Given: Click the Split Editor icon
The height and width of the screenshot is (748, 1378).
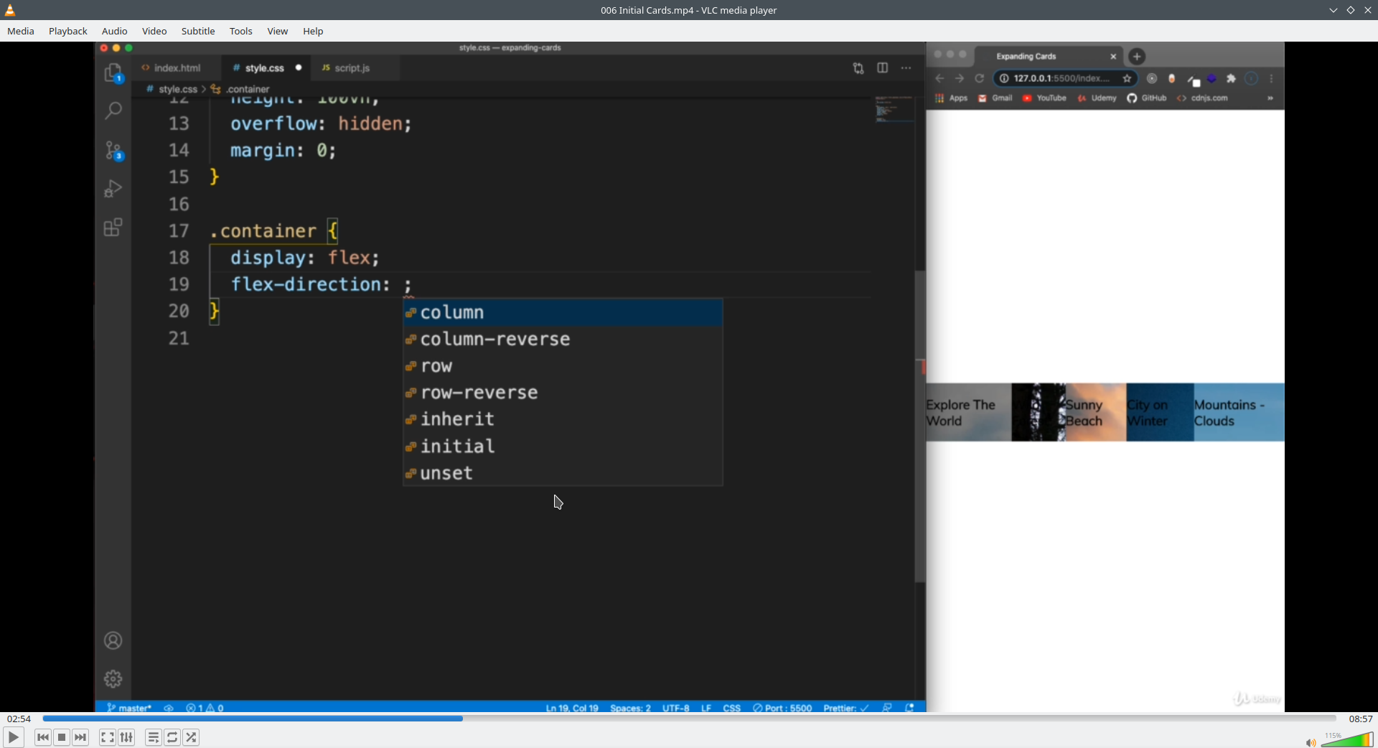Looking at the screenshot, I should coord(883,68).
